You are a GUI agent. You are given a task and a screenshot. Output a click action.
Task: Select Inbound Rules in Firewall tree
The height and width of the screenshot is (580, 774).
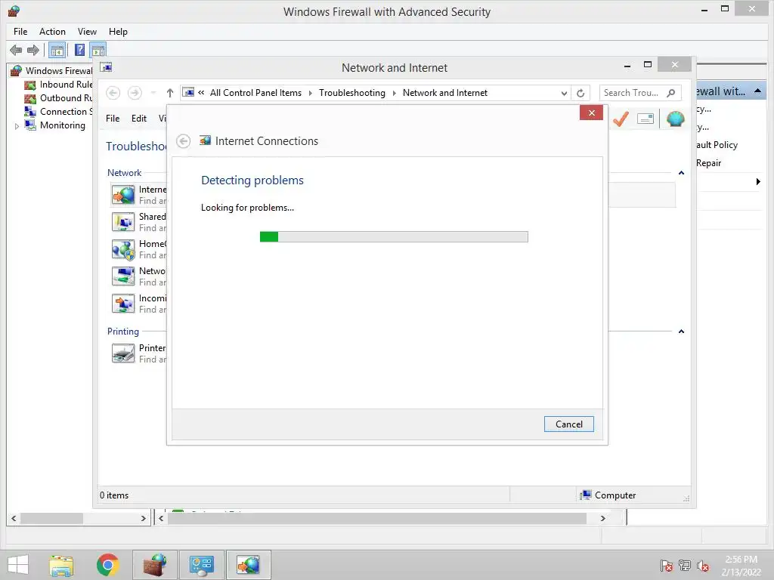click(x=67, y=85)
